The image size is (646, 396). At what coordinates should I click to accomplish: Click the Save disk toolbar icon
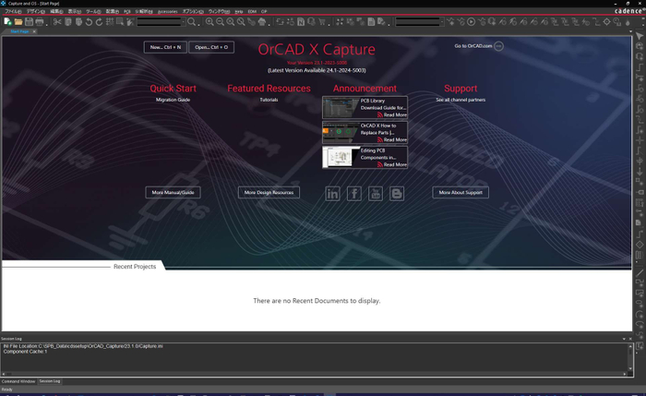click(x=30, y=21)
